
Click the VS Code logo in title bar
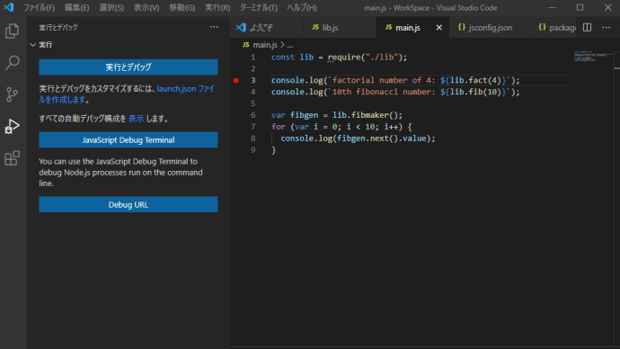coord(9,7)
